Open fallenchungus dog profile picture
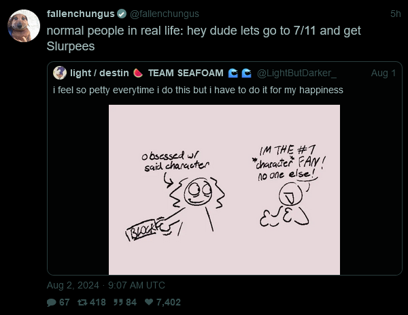Viewport: 408px width, 315px height. coord(24,25)
